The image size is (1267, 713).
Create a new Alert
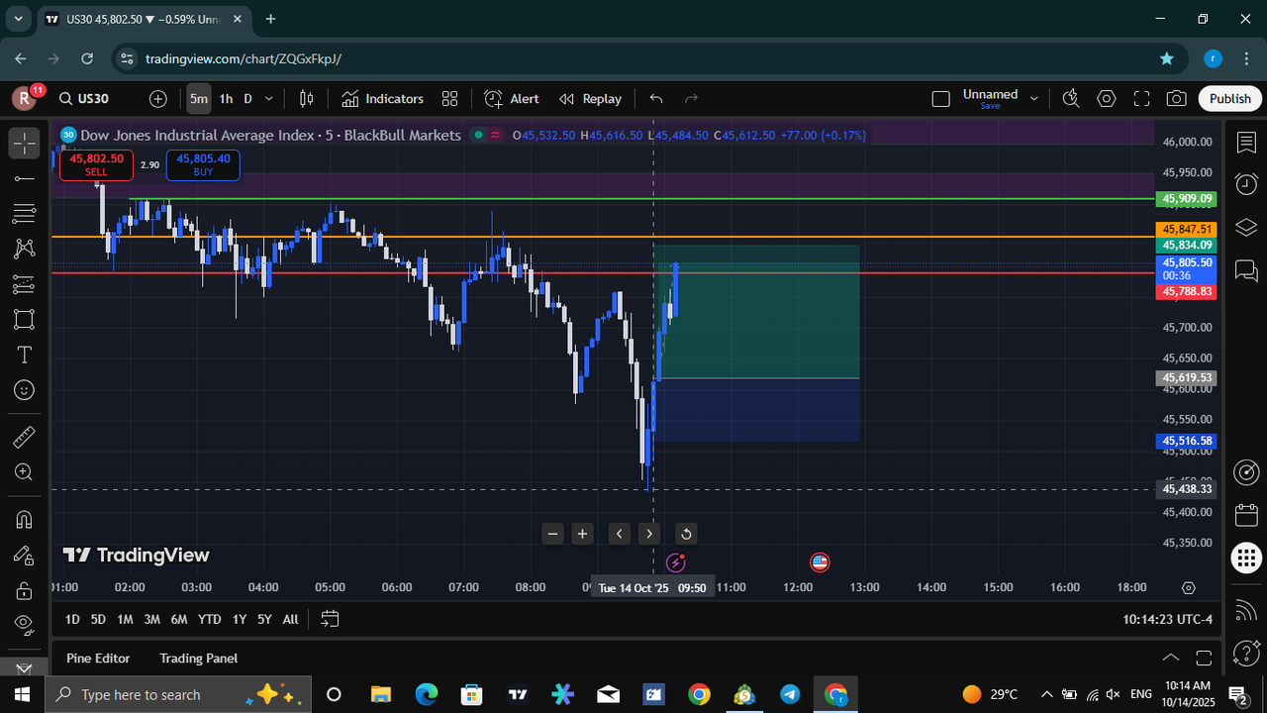tap(512, 99)
